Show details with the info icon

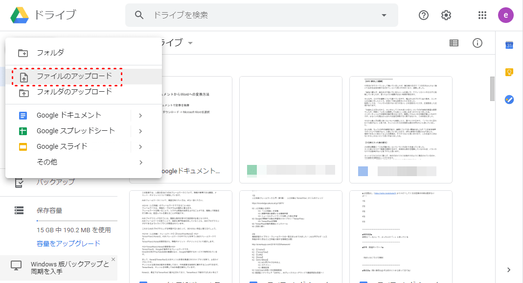[478, 43]
